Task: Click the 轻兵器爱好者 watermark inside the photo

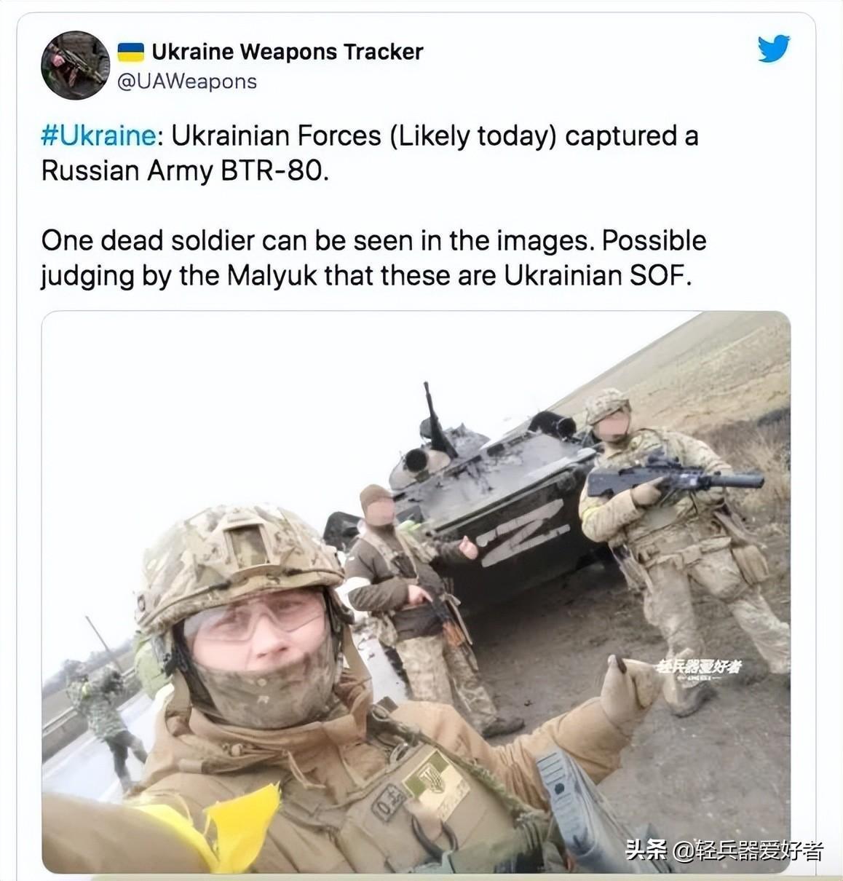Action: [x=697, y=666]
